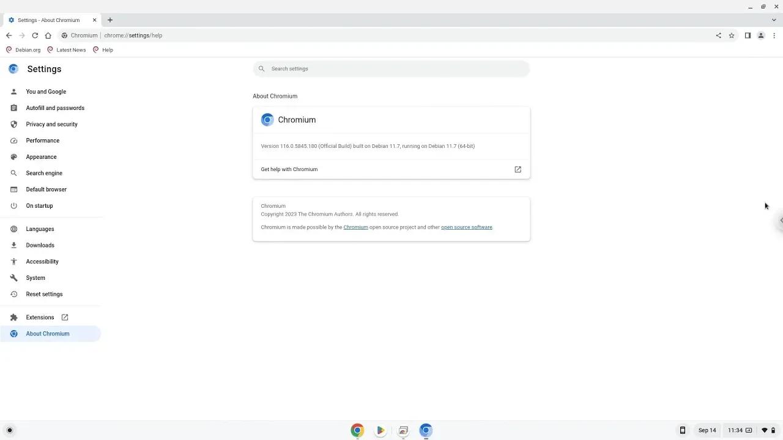Screen dimensions: 783x440
Task: Select About Chromium in sidebar
Action: 50,334
